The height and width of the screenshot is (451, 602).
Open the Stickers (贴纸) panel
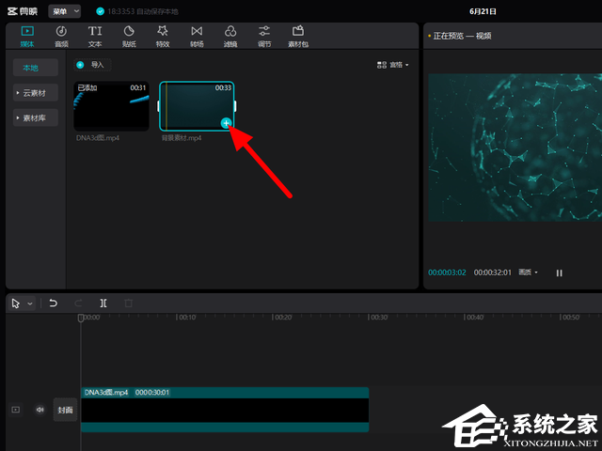129,36
